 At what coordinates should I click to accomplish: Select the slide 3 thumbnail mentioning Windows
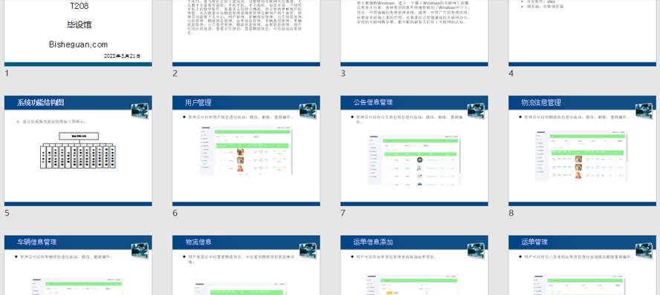pos(414,33)
